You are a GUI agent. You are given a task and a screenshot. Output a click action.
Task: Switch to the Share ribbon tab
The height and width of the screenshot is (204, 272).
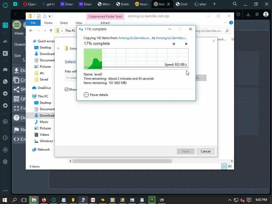64,23
